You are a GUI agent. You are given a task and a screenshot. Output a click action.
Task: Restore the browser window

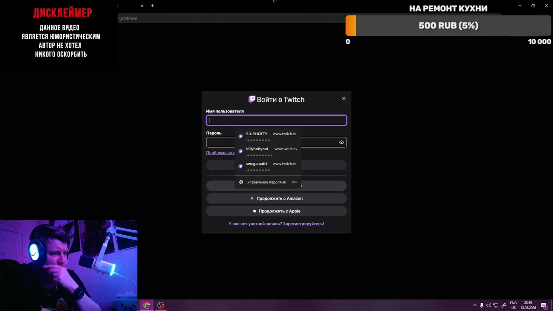pyautogui.click(x=533, y=6)
